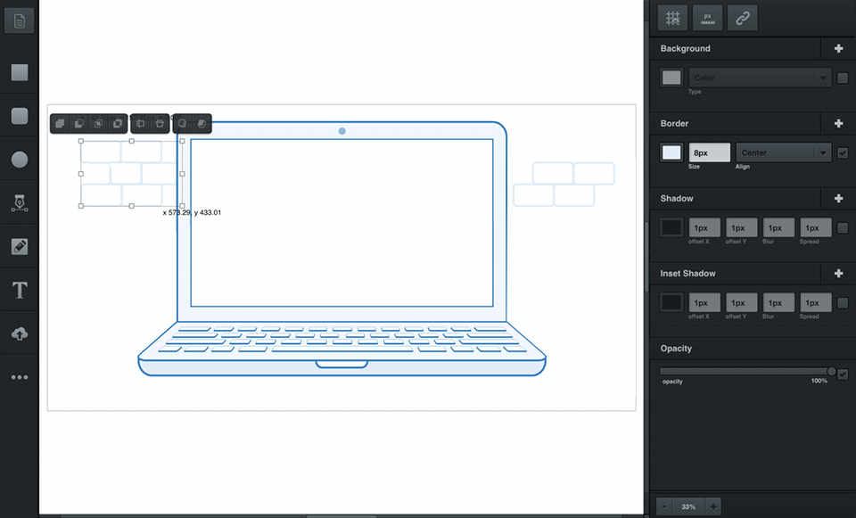The width and height of the screenshot is (856, 518).
Task: Add a new Shadow with the plus button
Action: 839,198
